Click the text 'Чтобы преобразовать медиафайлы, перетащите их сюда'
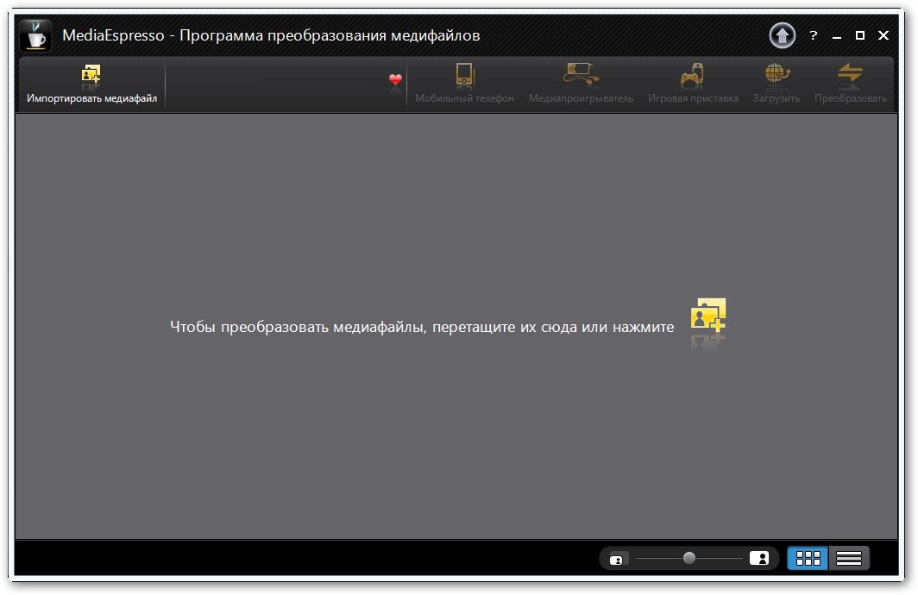 (x=374, y=327)
